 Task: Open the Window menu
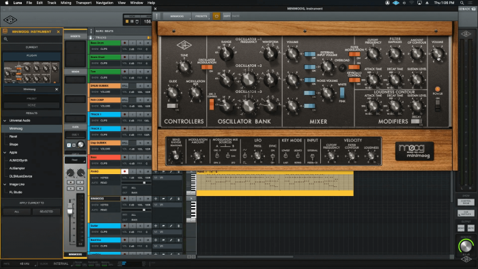coord(137,3)
